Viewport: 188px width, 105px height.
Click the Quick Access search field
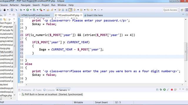[170, 10]
